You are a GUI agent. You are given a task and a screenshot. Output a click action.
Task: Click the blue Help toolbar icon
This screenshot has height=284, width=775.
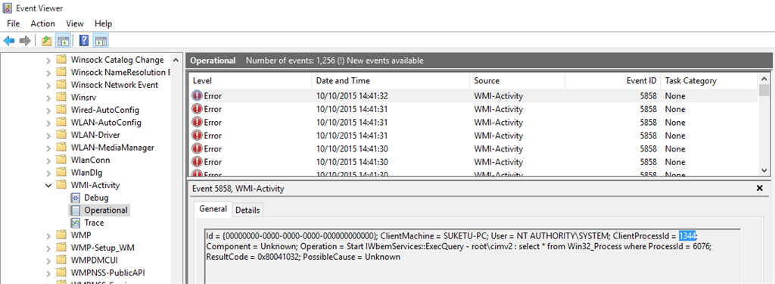84,41
